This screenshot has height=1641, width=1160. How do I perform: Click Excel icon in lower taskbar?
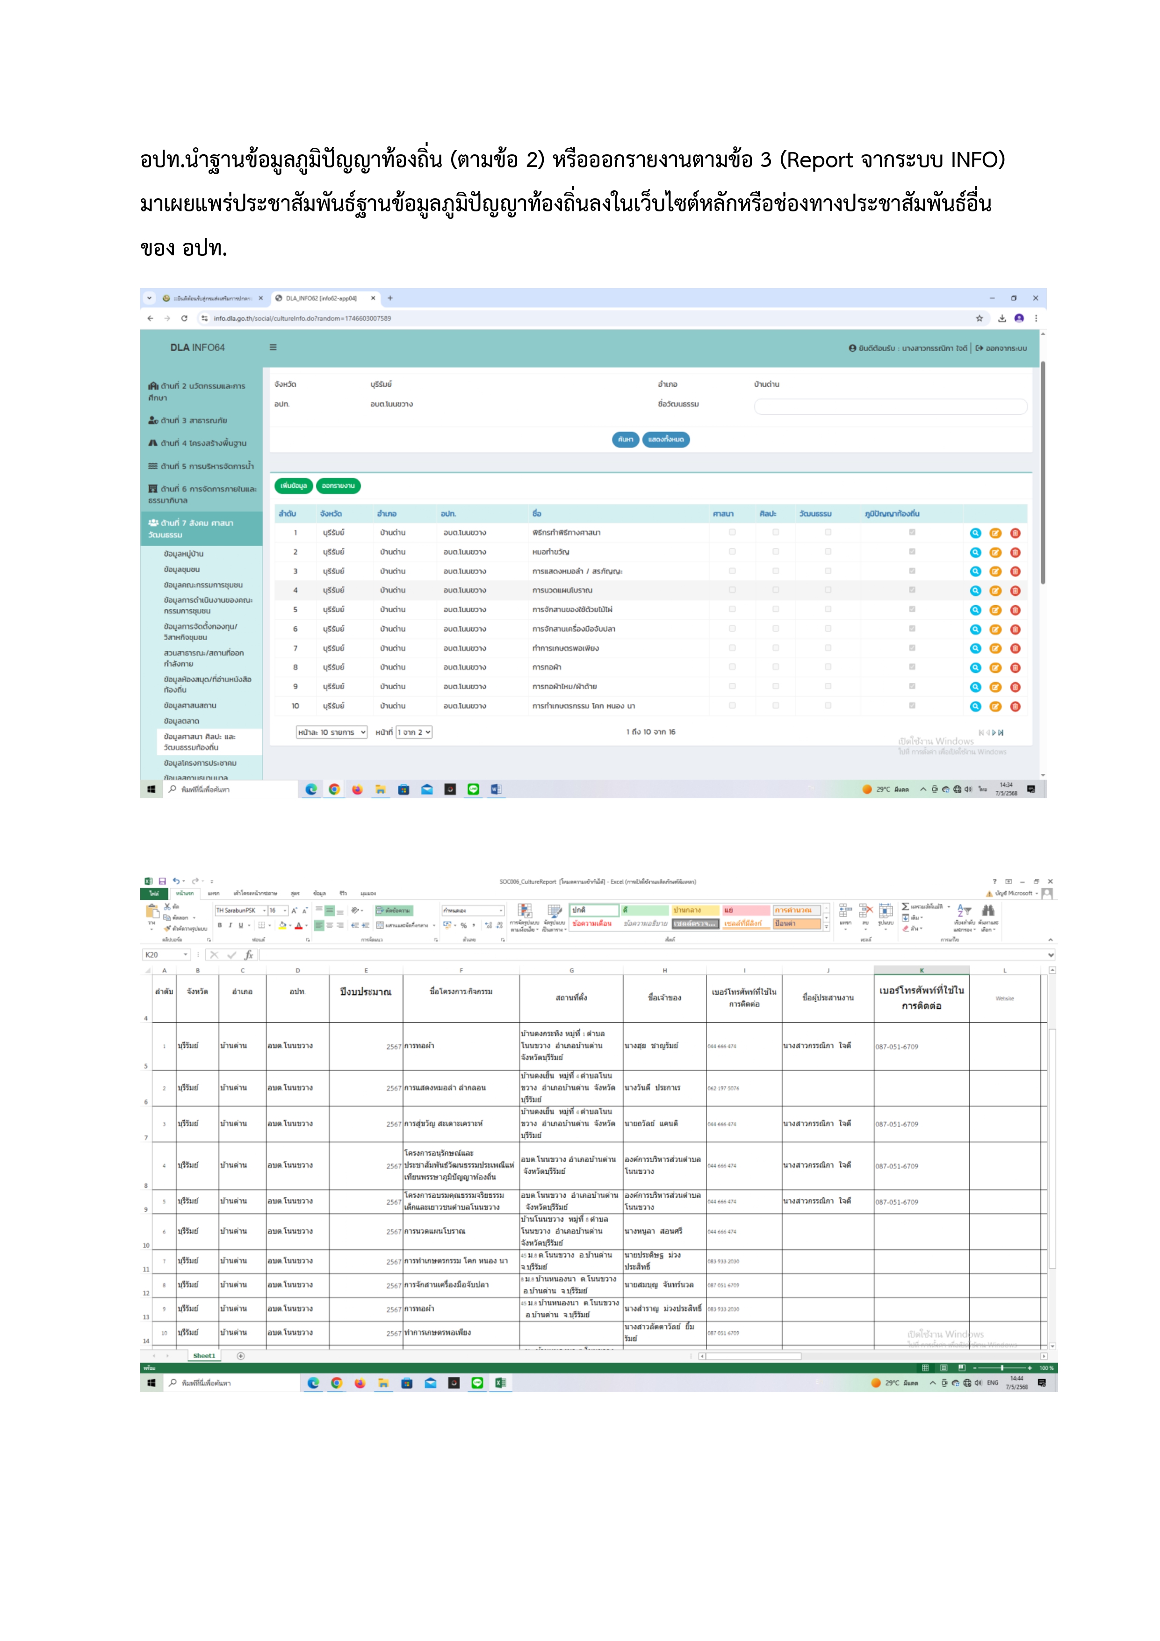pyautogui.click(x=500, y=1383)
